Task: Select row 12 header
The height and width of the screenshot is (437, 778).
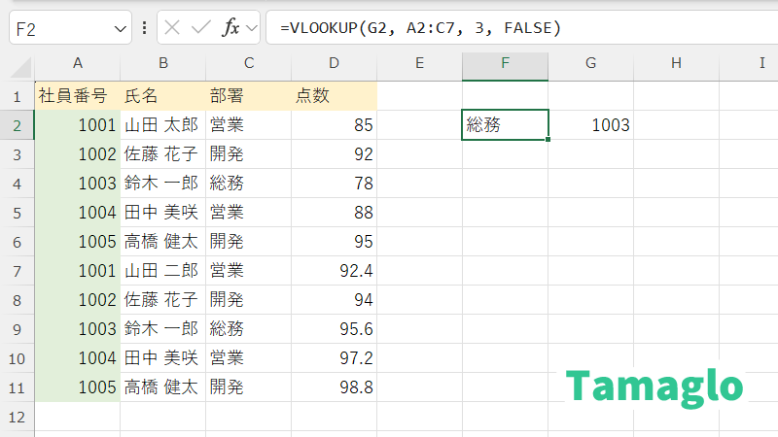Action: 17,416
